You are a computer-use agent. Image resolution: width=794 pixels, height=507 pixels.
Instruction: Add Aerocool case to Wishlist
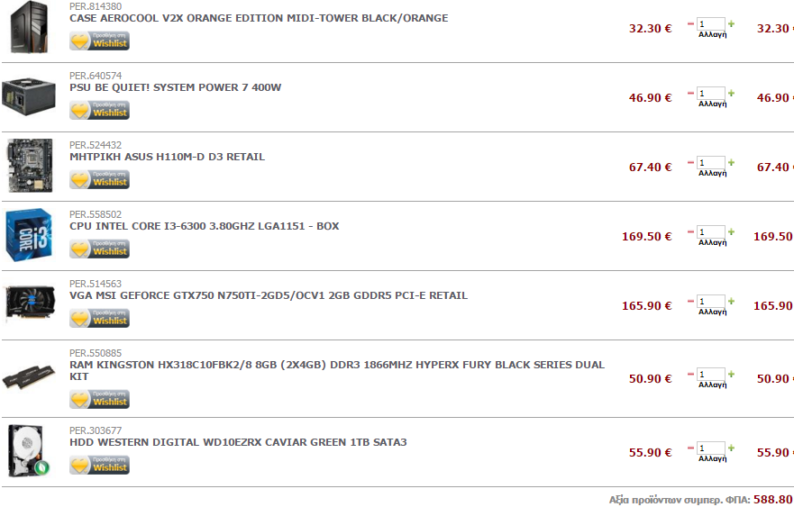click(99, 41)
